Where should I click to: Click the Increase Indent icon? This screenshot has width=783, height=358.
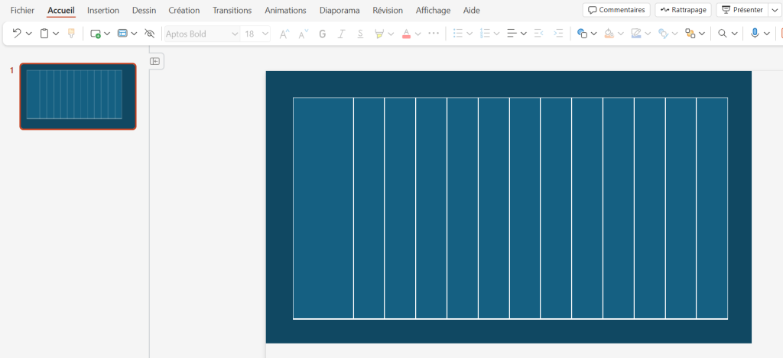[x=558, y=34]
